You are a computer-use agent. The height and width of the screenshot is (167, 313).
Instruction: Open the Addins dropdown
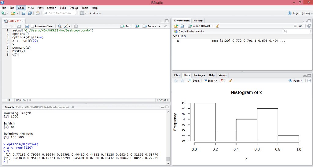click(95, 13)
